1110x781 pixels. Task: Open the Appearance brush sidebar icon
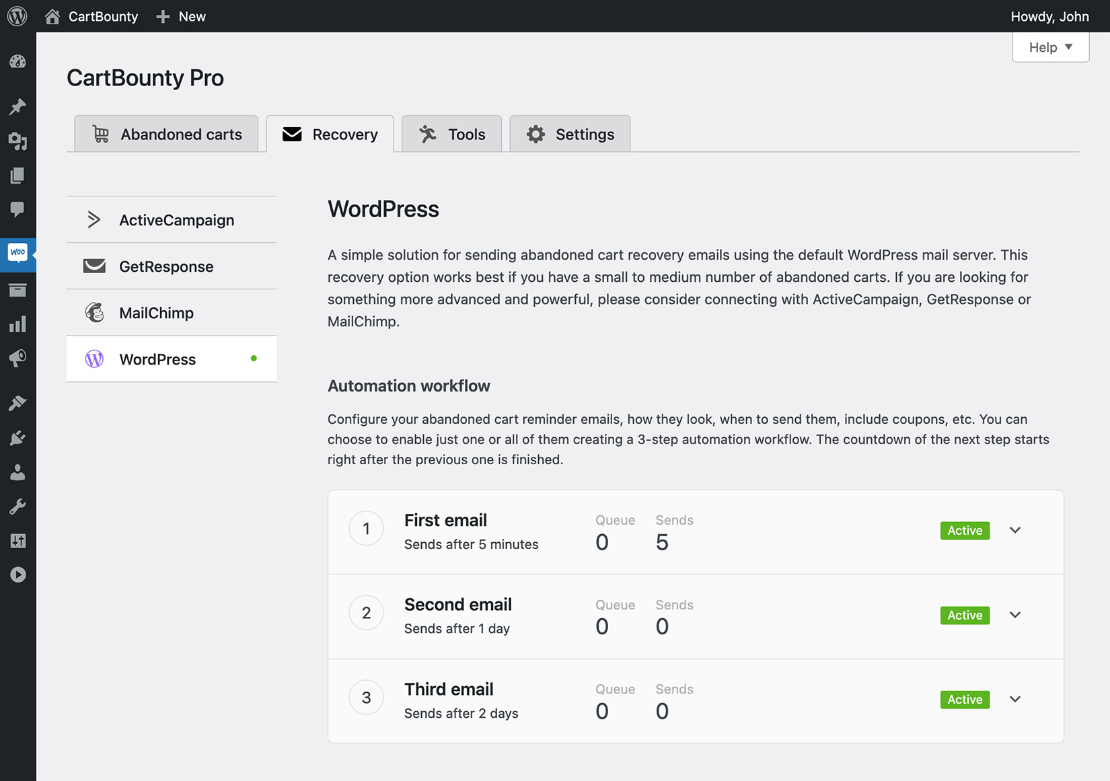point(17,403)
